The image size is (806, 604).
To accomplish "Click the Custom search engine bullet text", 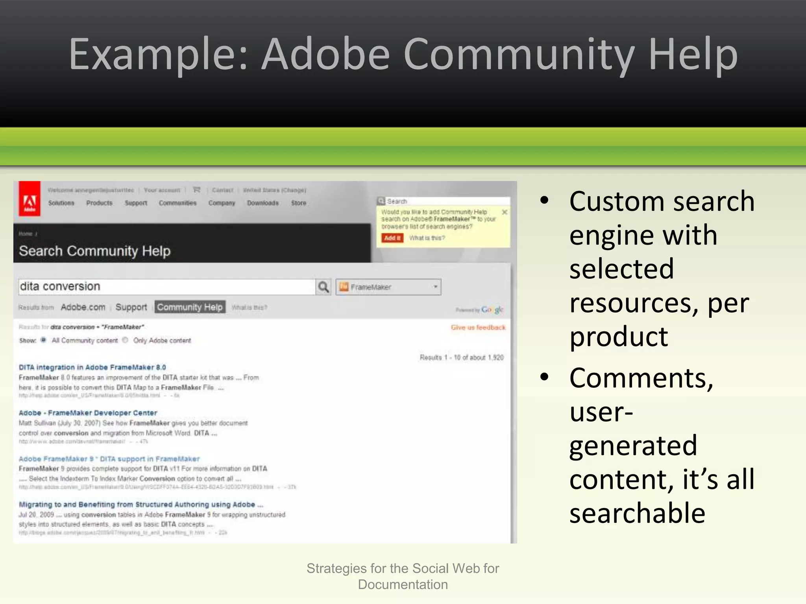I will 662,269.
